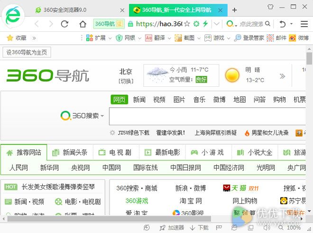Go to home page icon

click(83, 24)
